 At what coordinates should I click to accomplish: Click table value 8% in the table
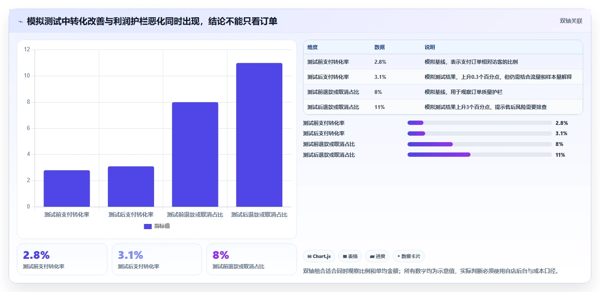[378, 92]
